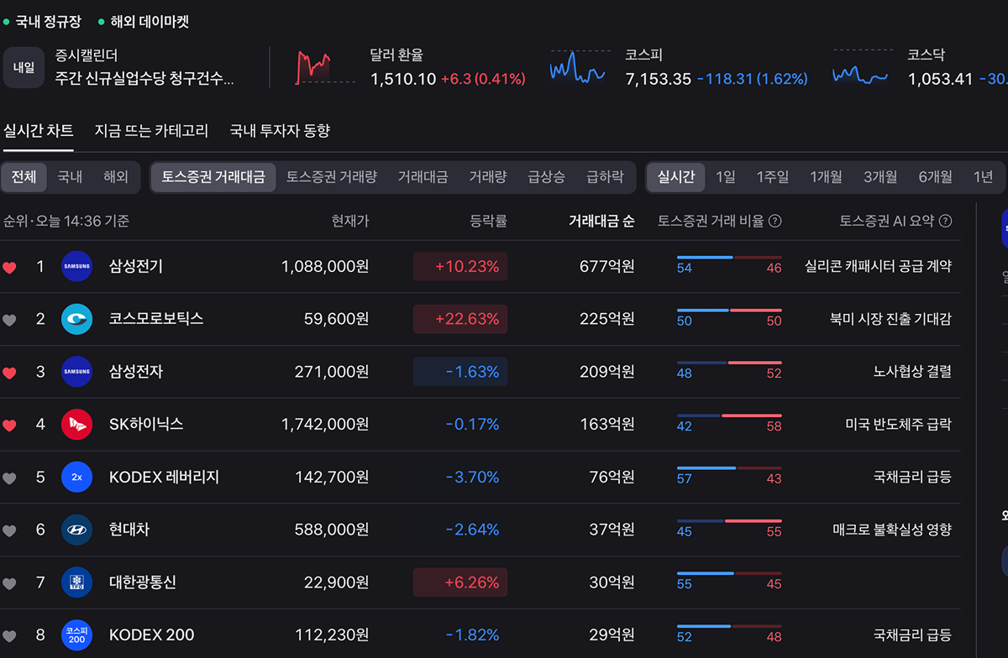Select 3개월 time period
Image resolution: width=1008 pixels, height=658 pixels.
[x=880, y=177]
